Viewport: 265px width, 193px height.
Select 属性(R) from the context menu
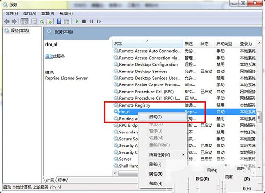tap(156, 174)
